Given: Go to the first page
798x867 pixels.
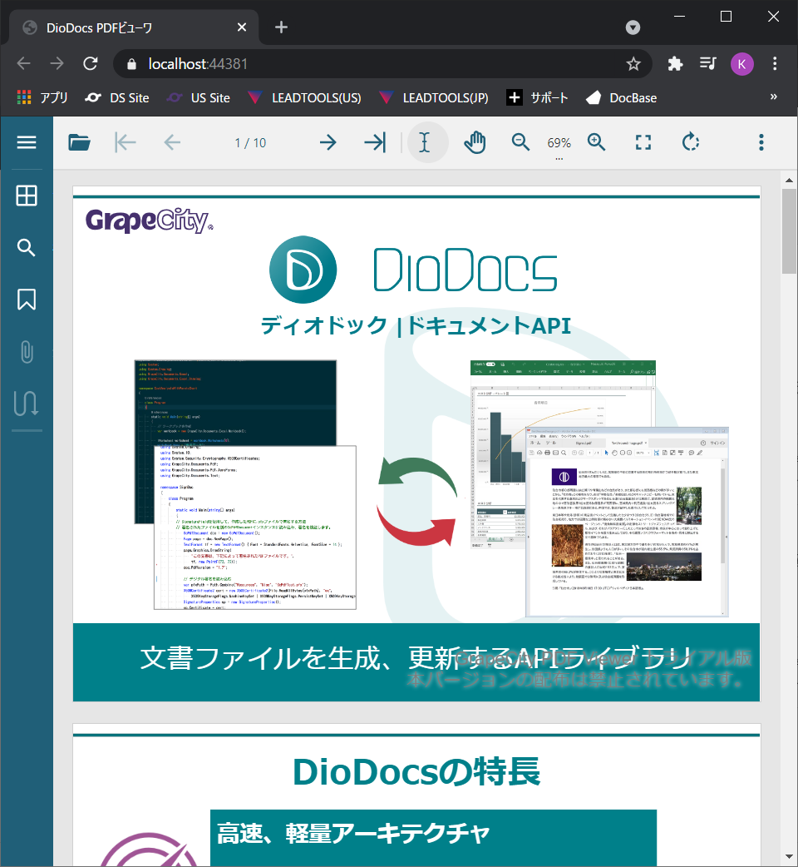Looking at the screenshot, I should tap(126, 142).
